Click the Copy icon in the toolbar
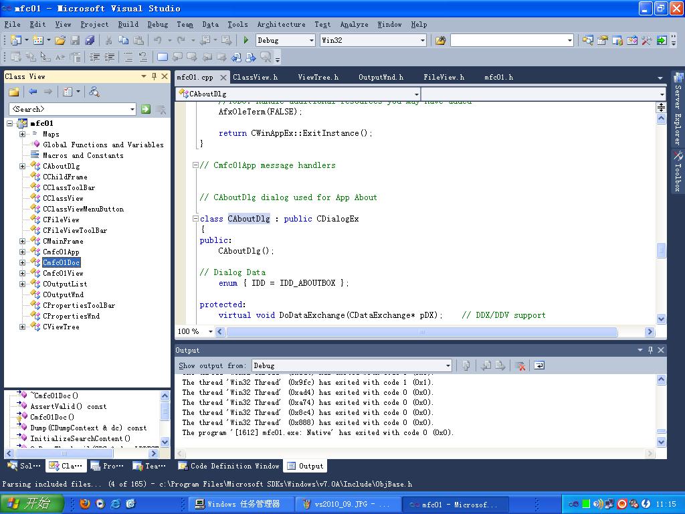685x514 pixels. coord(124,40)
